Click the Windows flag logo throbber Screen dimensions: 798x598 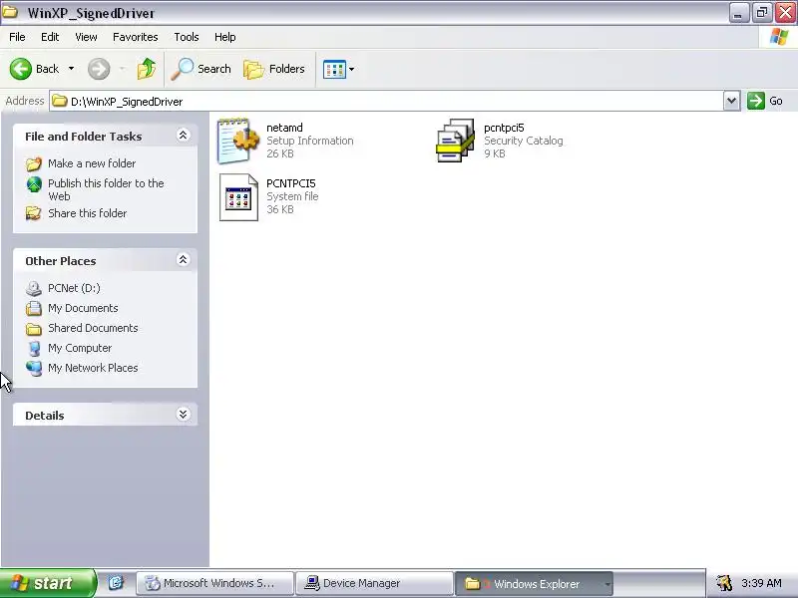(x=779, y=37)
